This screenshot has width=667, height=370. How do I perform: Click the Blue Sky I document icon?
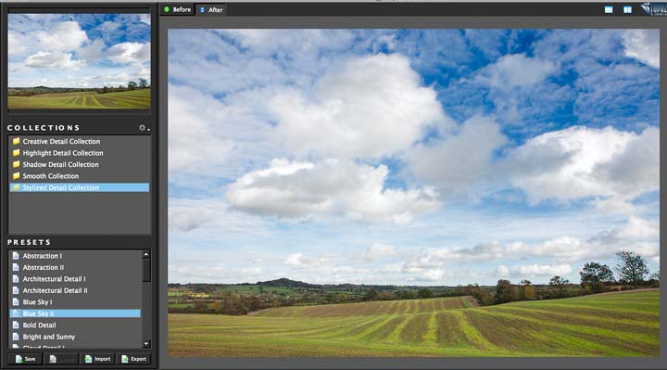[16, 301]
